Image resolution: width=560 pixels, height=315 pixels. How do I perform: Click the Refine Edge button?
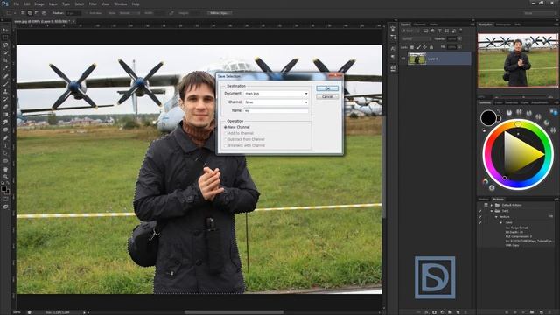coord(219,13)
